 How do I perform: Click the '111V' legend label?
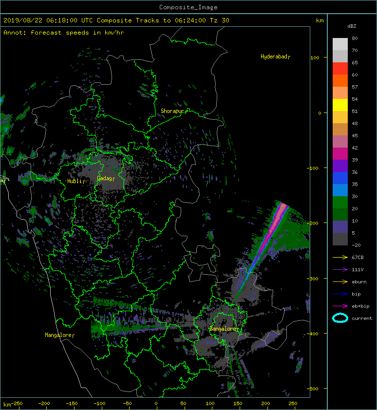coord(358,270)
